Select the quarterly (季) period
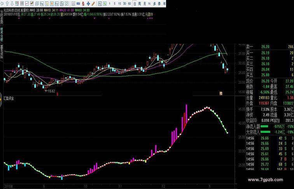 pyautogui.click(x=159, y=3)
